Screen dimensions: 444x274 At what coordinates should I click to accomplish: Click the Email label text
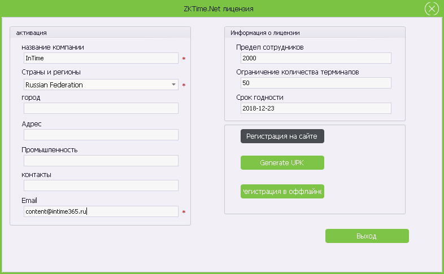coord(29,201)
